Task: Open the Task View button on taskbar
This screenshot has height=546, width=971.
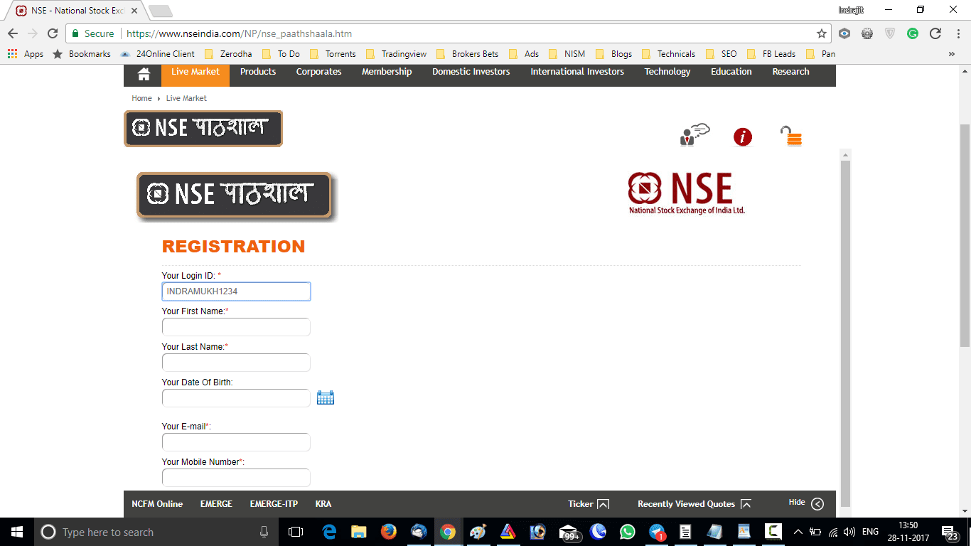Action: (x=296, y=532)
